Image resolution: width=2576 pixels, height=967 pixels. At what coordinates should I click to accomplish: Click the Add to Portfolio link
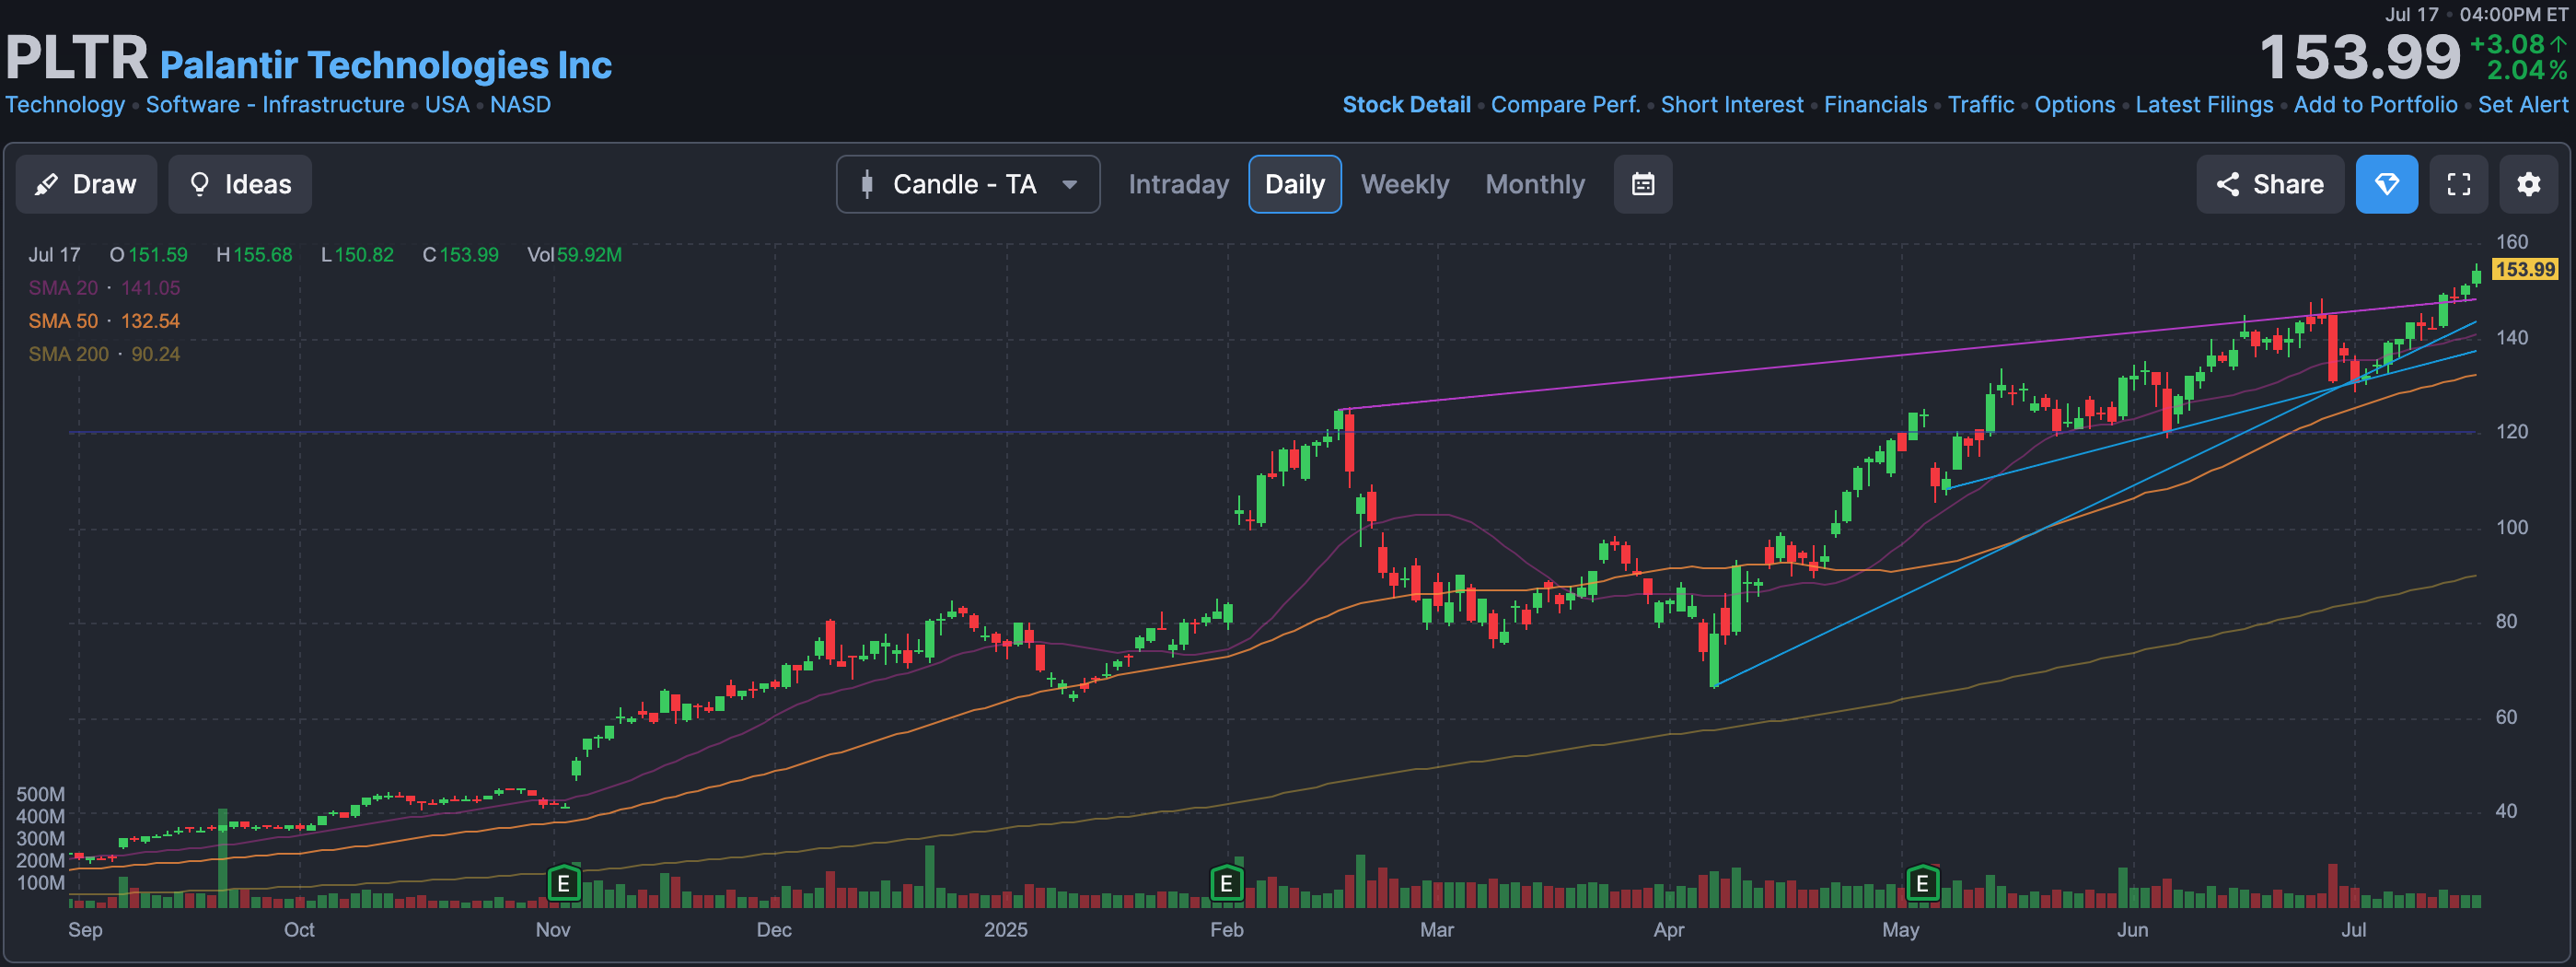coord(2375,105)
